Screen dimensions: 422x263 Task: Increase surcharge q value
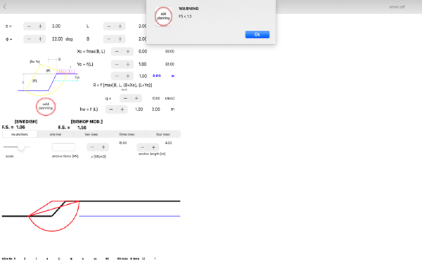(x=136, y=98)
